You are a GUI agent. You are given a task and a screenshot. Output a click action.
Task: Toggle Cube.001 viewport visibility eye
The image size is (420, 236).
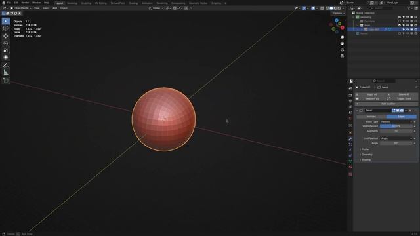click(408, 29)
